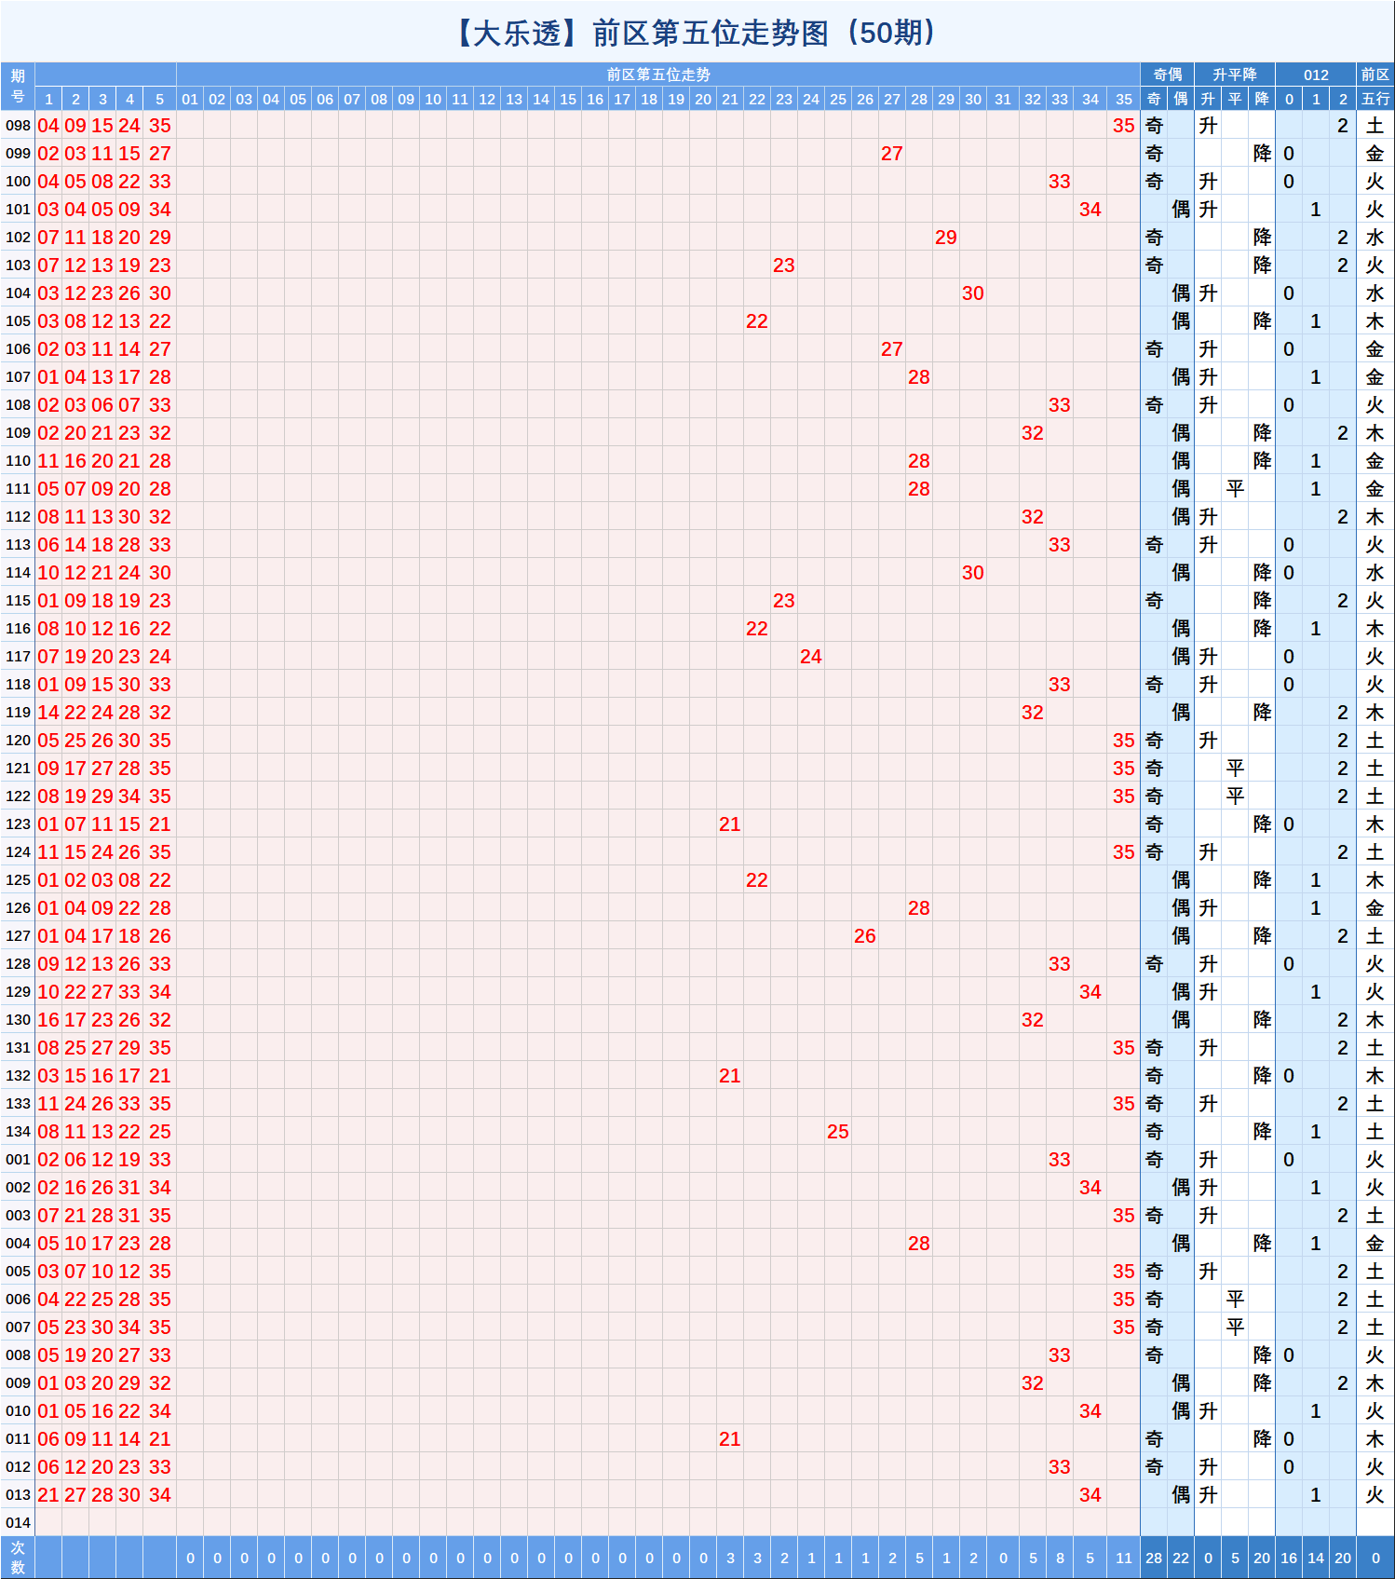Screen dimensions: 1395x1579
Task: Click count 22 under the 偶 column
Action: (x=1181, y=1558)
